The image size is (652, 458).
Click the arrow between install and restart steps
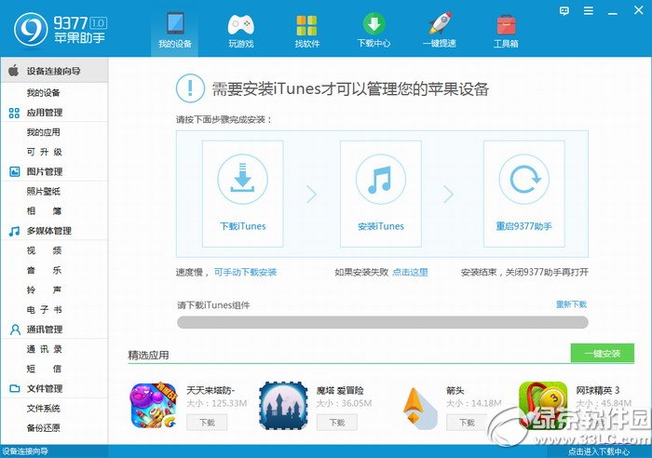pyautogui.click(x=448, y=194)
